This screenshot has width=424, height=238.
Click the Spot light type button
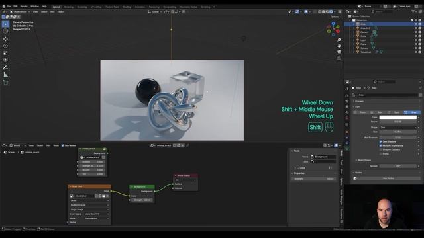[395, 112]
